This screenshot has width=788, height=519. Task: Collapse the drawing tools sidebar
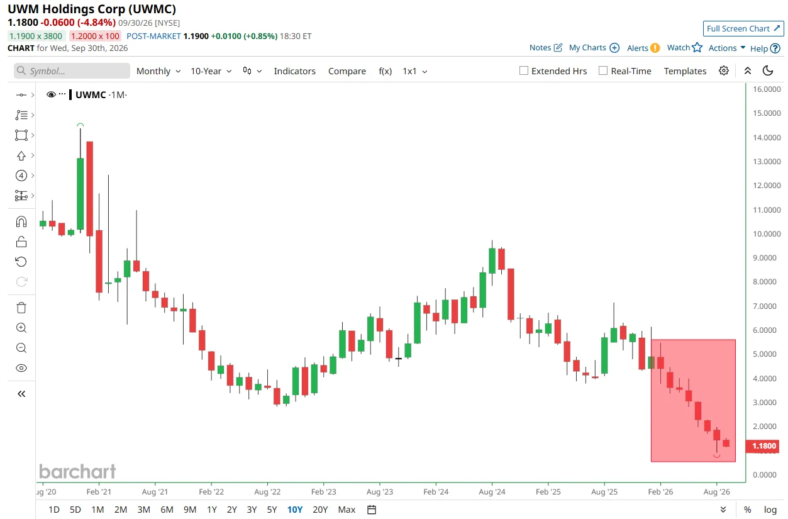pyautogui.click(x=21, y=394)
